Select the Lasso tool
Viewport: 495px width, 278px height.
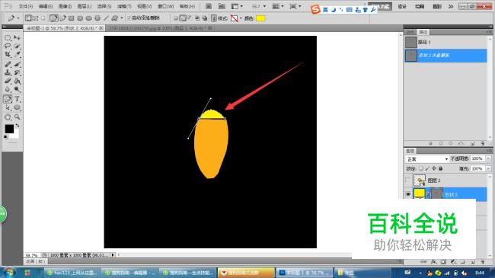[8, 46]
